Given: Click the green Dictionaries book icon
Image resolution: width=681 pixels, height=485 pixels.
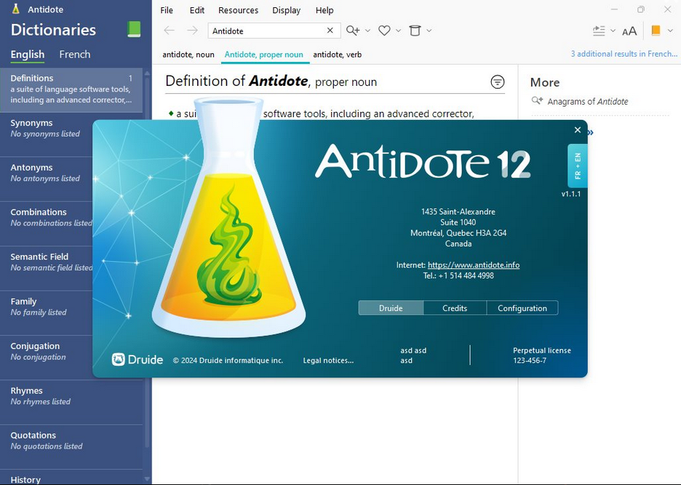Looking at the screenshot, I should coord(134,30).
